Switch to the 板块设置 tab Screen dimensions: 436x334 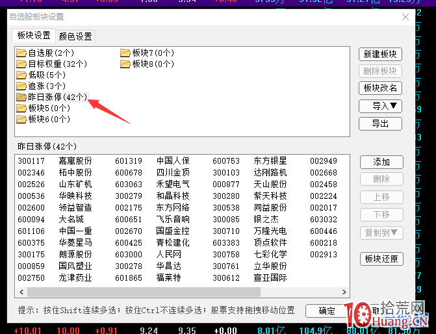[x=34, y=35]
